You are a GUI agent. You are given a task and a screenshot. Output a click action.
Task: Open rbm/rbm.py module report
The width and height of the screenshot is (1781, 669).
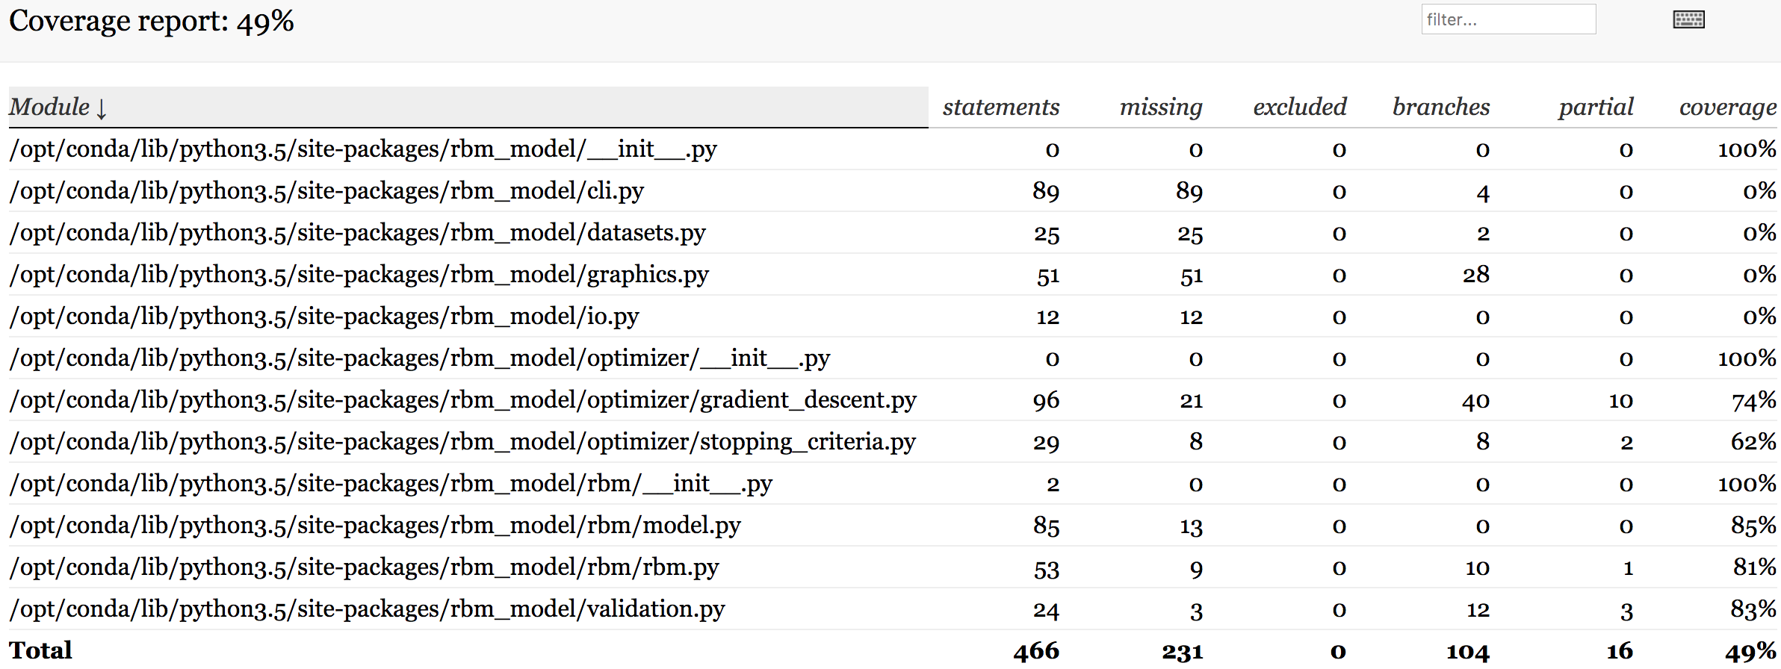[364, 567]
